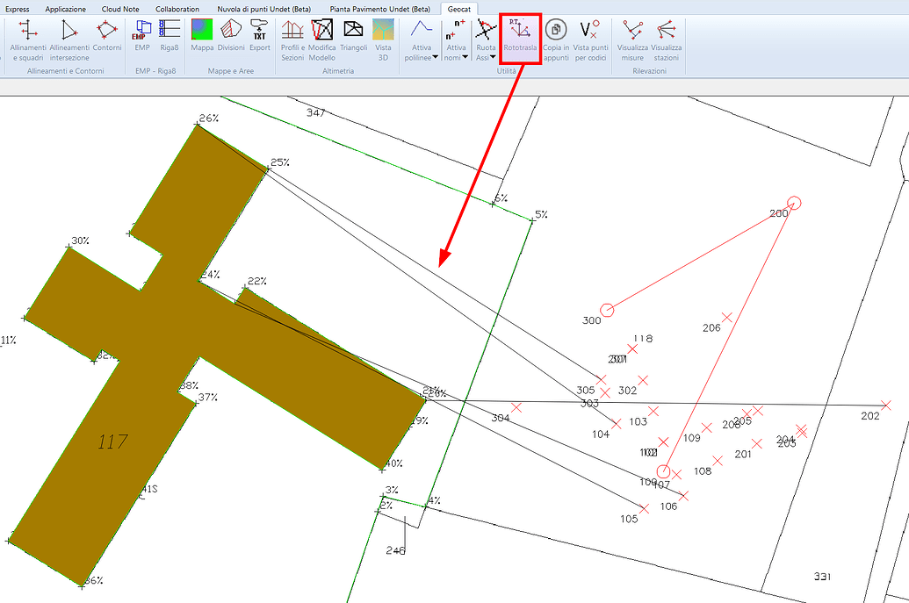Select the Ruota Assi tool

486,34
